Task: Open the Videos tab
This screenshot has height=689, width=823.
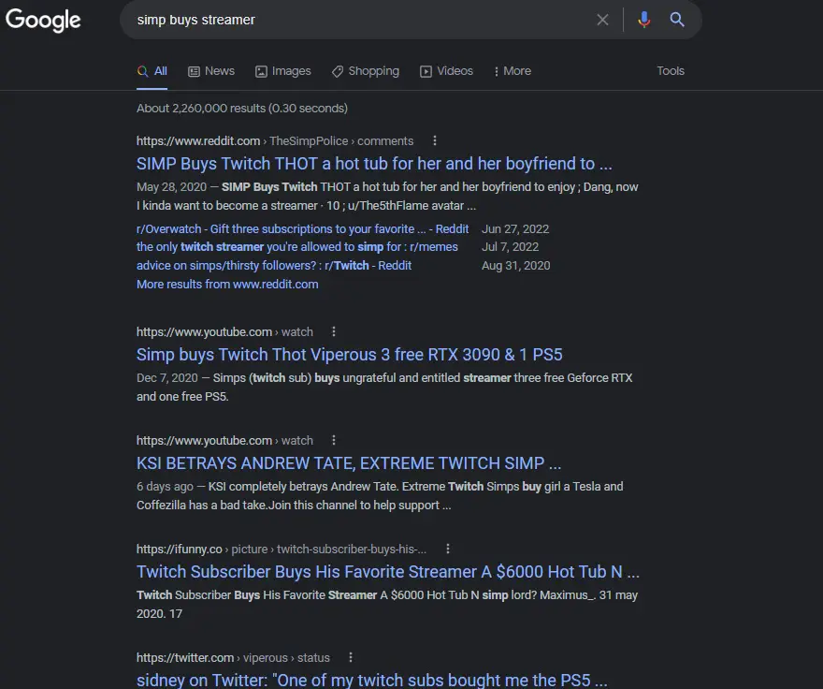Action: 446,71
